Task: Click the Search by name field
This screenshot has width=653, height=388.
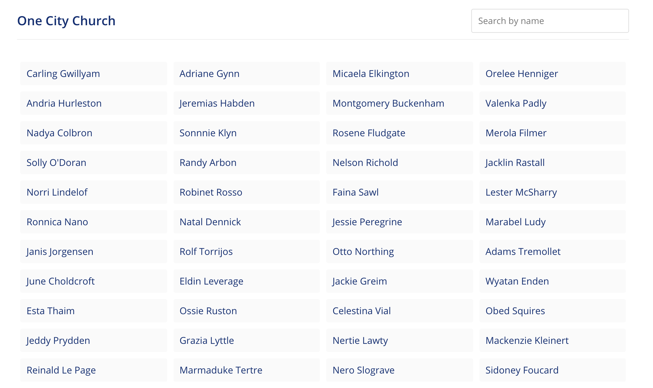Action: point(550,21)
